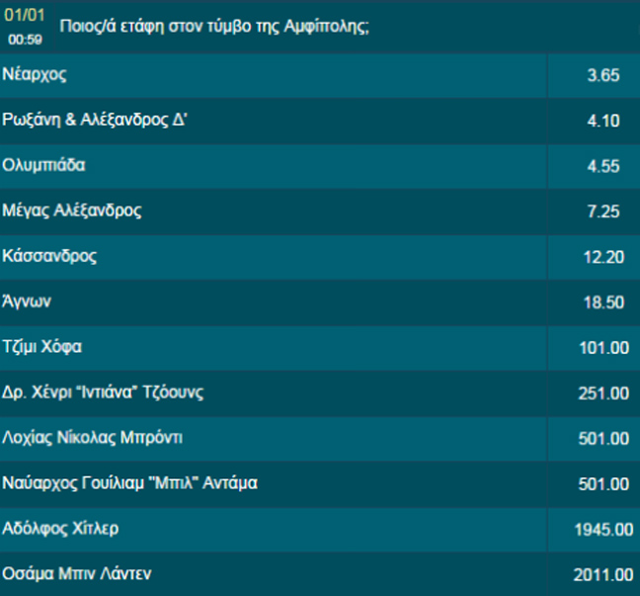
Task: Bet on Τζίμι Χόφα at 101.00
Action: [x=602, y=349]
